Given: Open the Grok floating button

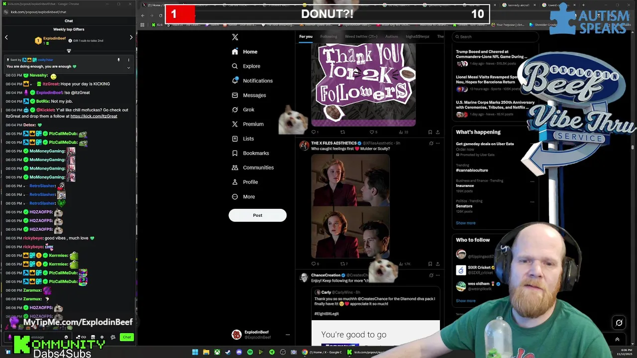Looking at the screenshot, I should pyautogui.click(x=619, y=323).
